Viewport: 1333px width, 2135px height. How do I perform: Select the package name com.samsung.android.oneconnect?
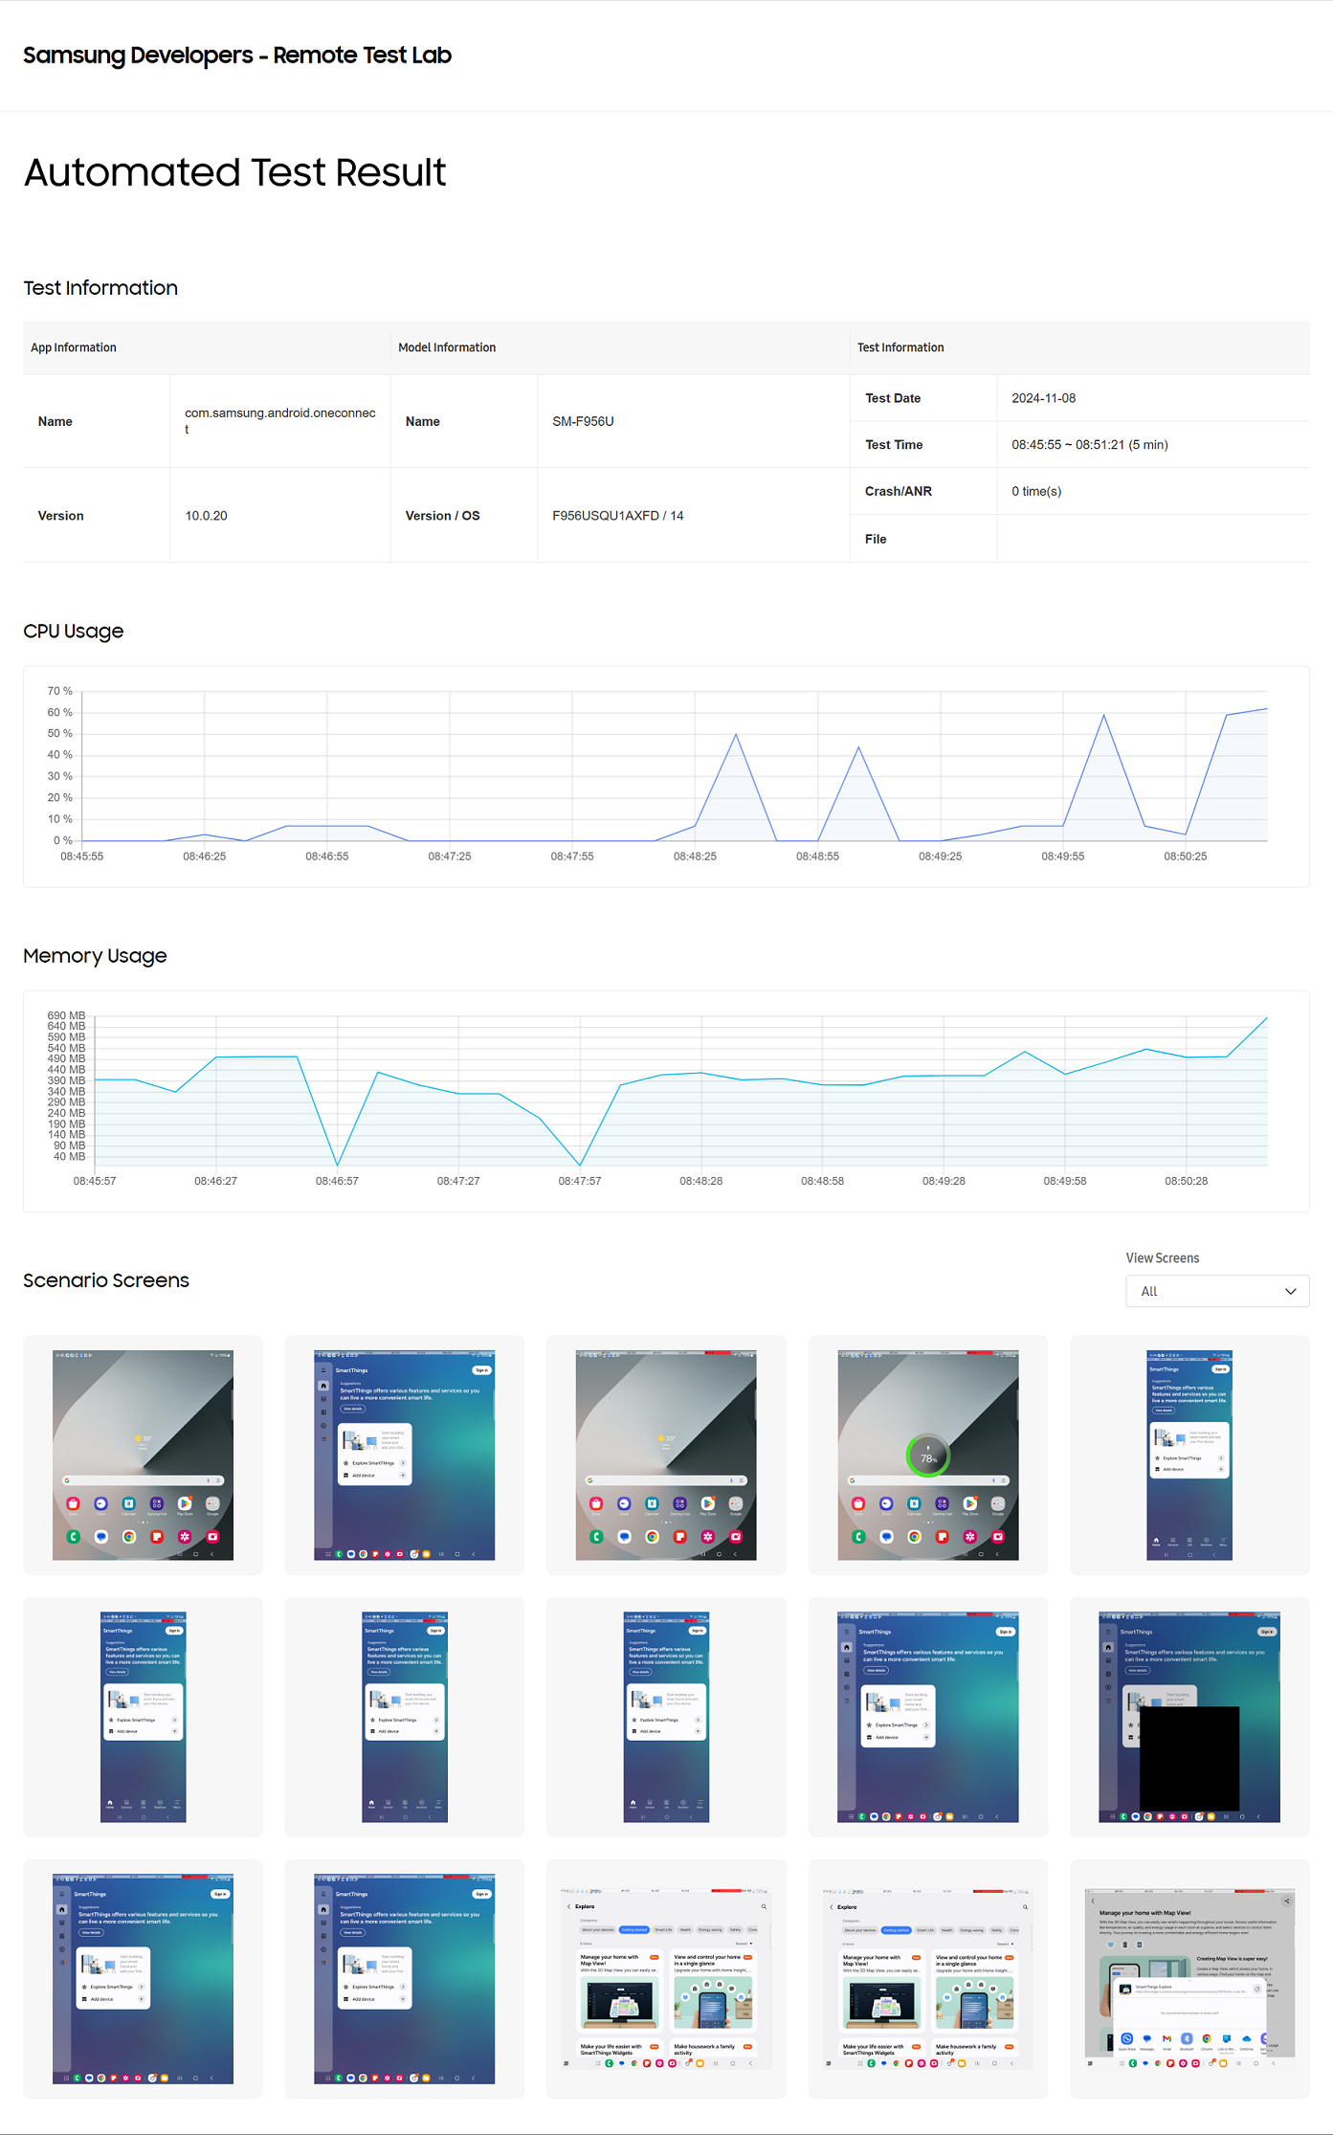coord(280,421)
